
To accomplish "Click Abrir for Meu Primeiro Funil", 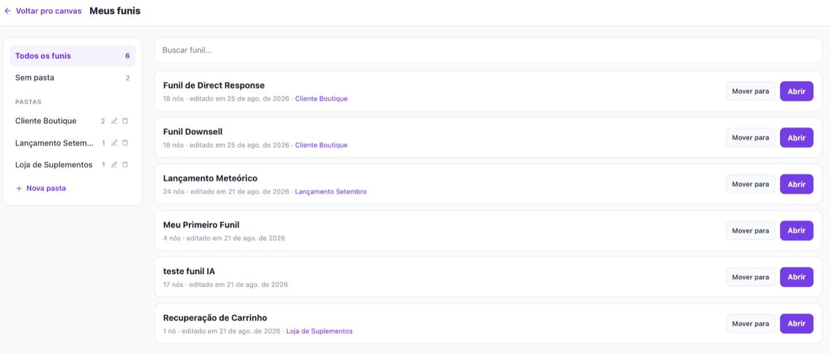I will tap(796, 231).
